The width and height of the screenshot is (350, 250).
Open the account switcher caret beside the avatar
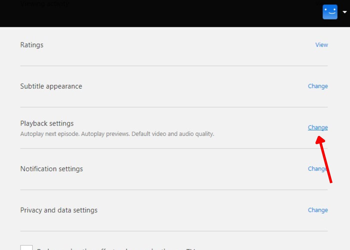click(344, 11)
